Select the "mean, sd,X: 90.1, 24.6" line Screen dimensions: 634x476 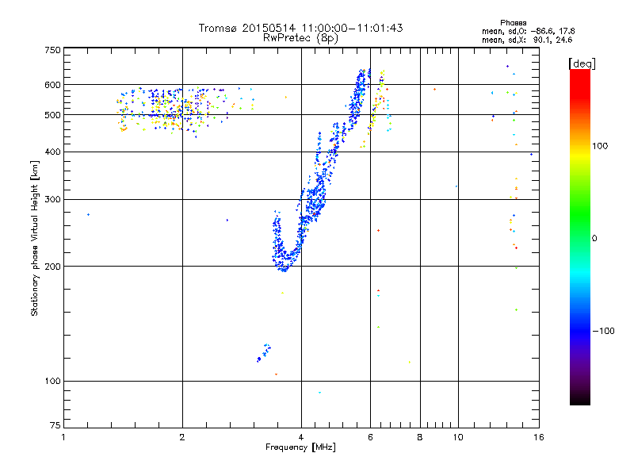pyautogui.click(x=527, y=40)
